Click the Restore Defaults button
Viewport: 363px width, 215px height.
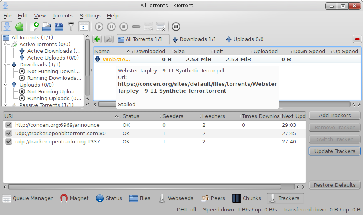tap(334, 185)
